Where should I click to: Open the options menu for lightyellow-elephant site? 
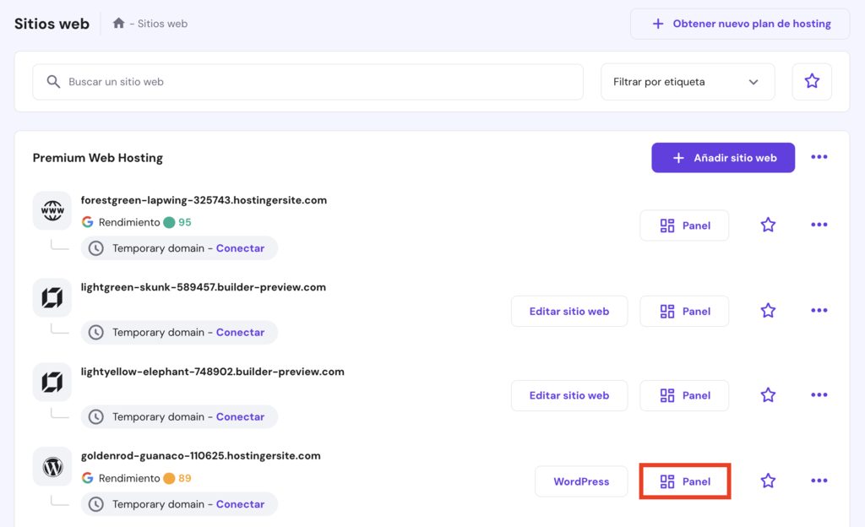[819, 395]
